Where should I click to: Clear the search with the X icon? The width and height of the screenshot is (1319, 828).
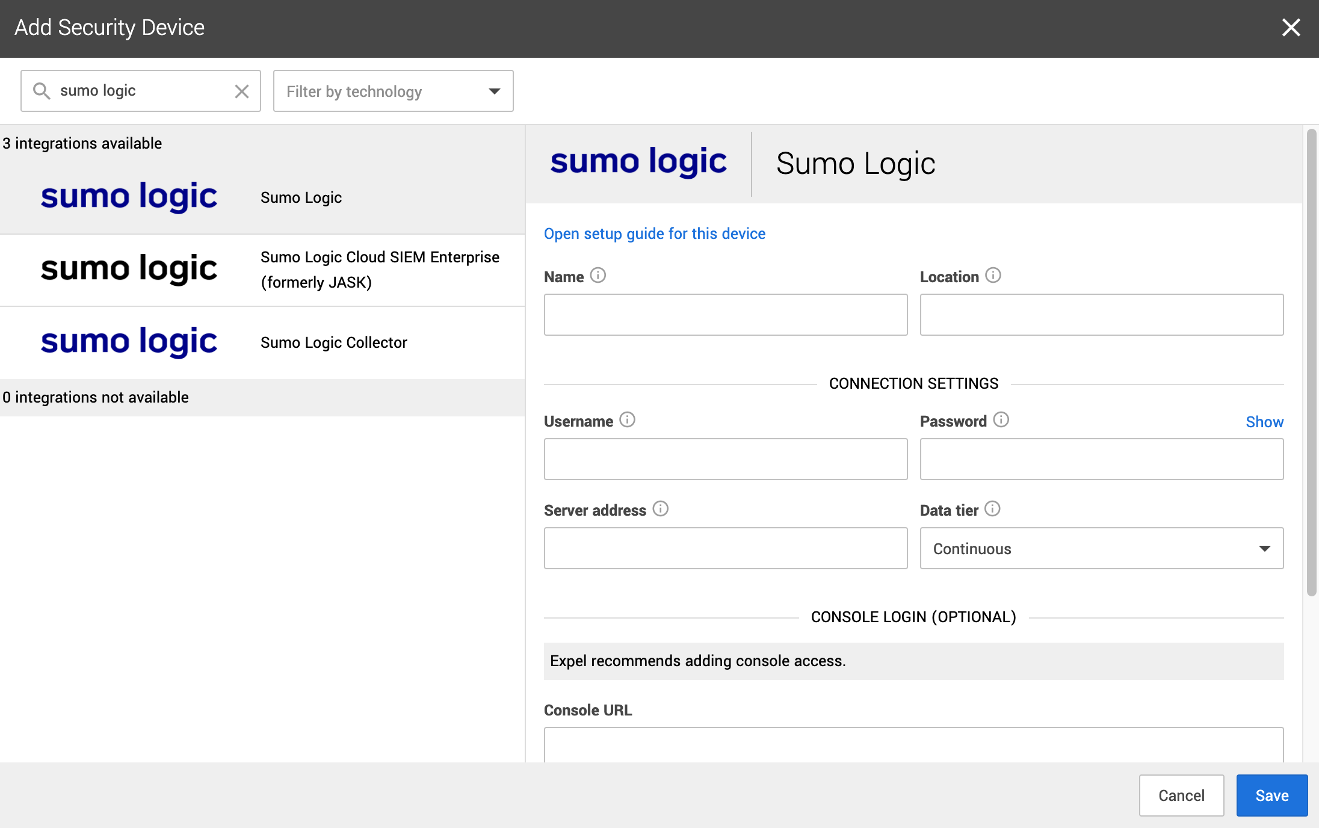click(242, 91)
